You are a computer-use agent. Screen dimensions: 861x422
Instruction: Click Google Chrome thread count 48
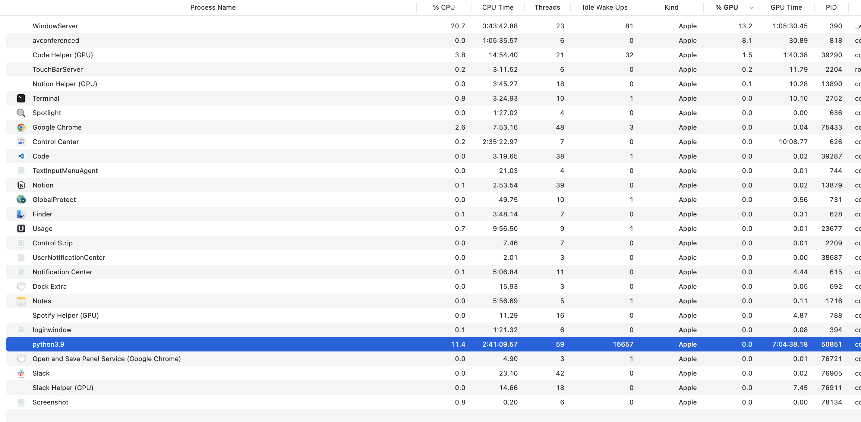(560, 127)
